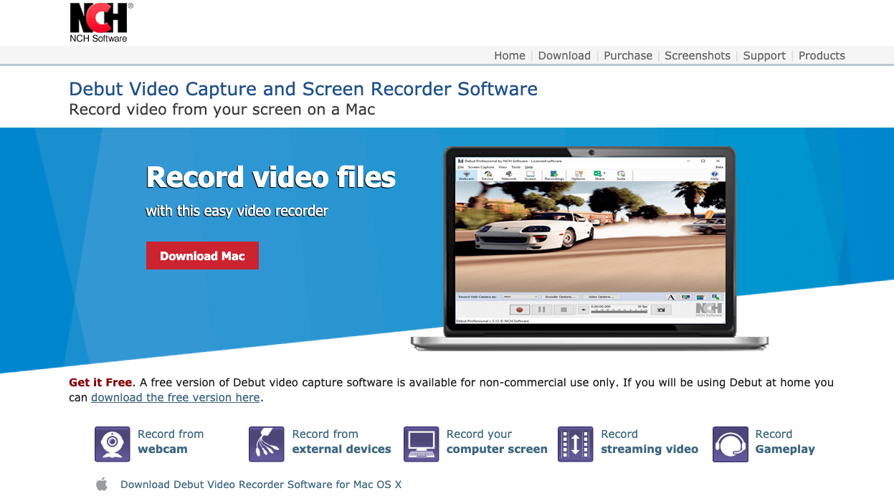Select Device icon in Debut screenshot toolbar
The height and width of the screenshot is (501, 894).
coord(488,175)
